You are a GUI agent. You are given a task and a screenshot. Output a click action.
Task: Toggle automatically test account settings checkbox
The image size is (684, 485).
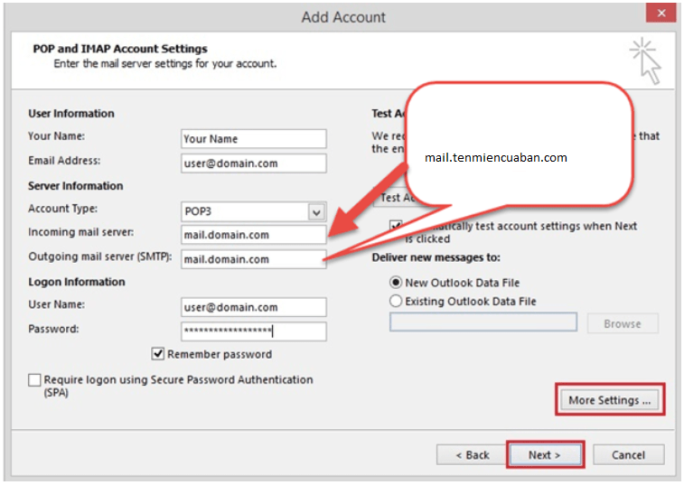[396, 227]
